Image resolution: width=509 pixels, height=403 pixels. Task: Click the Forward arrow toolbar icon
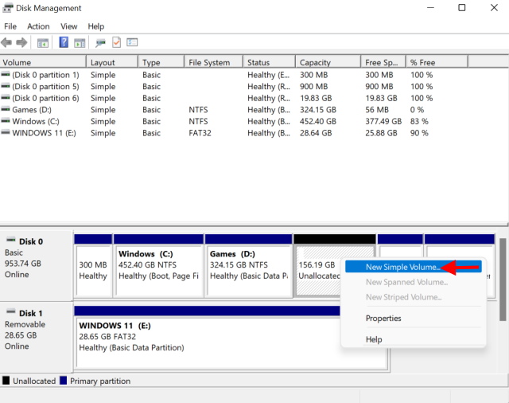tap(21, 42)
